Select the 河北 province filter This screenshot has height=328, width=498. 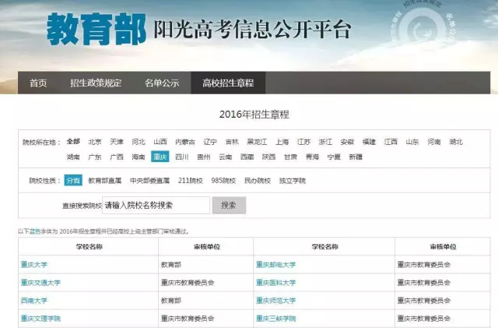139,142
